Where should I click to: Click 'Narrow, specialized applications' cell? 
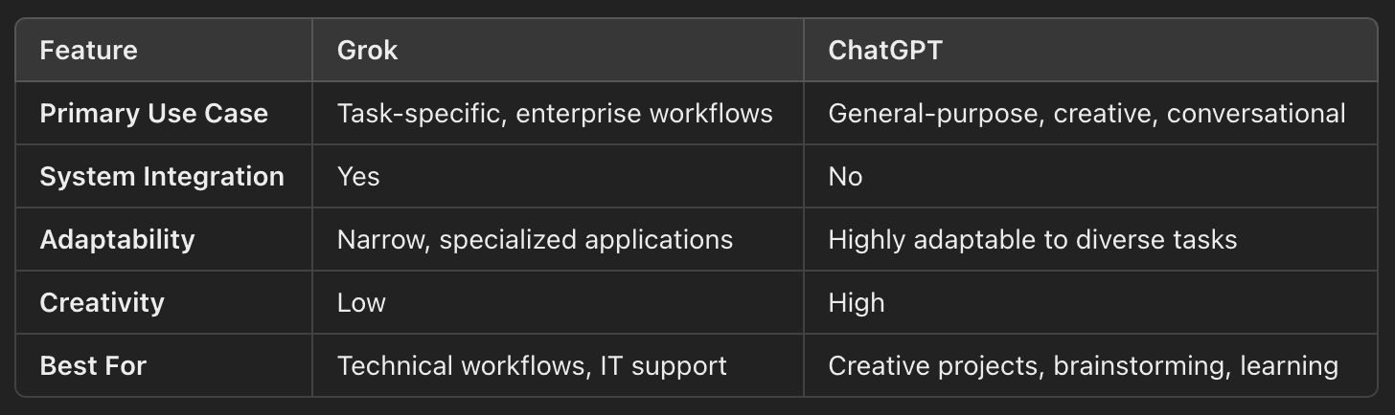[535, 239]
